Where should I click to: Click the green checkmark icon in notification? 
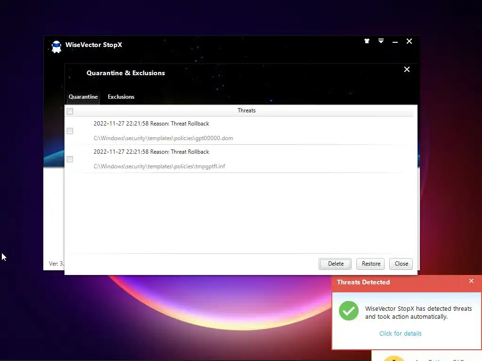[x=349, y=311]
